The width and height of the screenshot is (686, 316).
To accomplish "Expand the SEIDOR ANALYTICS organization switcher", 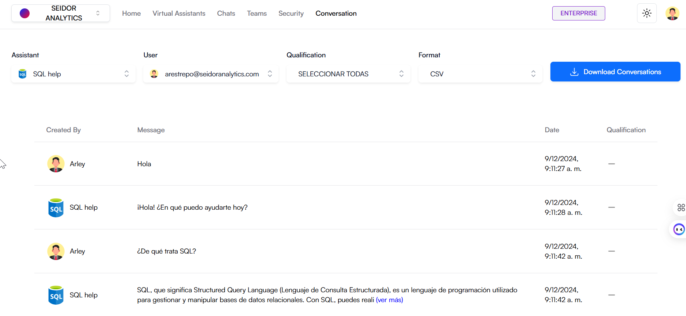I will coord(98,14).
